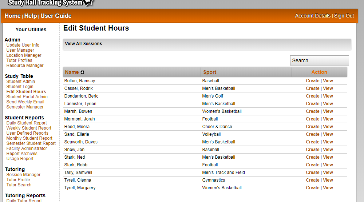Click the name "Snow, Jon"

click(x=74, y=150)
